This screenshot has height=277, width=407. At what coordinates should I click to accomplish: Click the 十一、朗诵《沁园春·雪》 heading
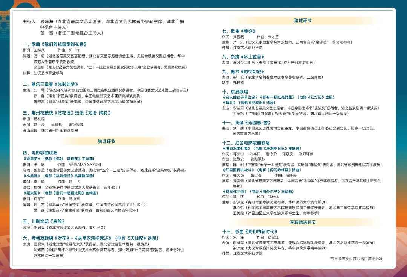pos(246,123)
